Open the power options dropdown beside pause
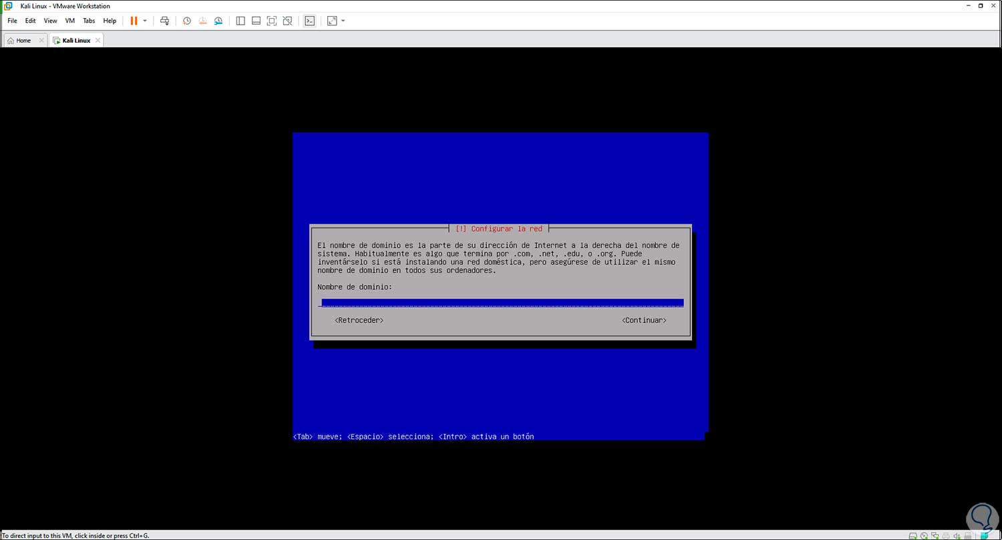1002x540 pixels. (145, 21)
